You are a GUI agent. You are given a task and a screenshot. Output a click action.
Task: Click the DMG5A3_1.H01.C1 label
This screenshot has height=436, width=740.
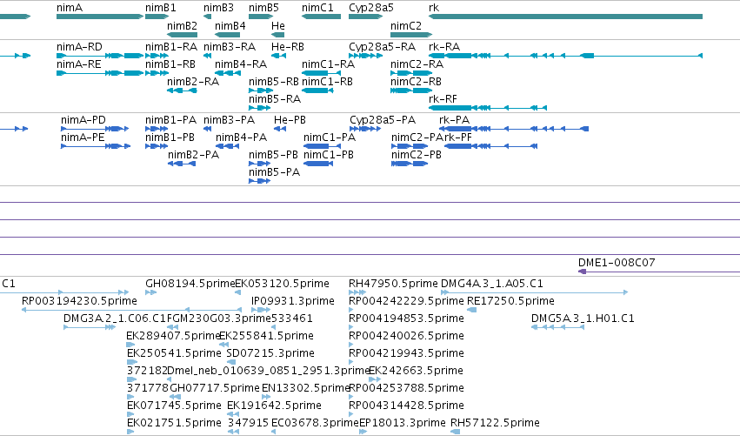coord(583,319)
